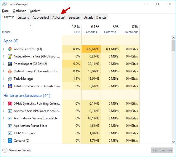
Task: Click the Andrea filters APO icon
Action: (x=10, y=111)
